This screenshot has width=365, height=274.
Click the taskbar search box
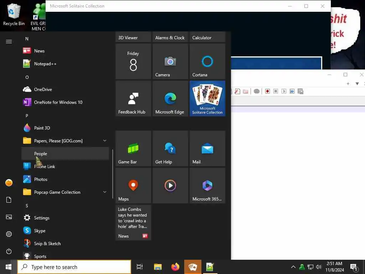(74, 267)
